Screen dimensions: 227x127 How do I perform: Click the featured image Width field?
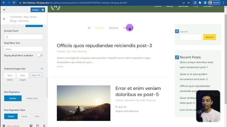(x=10, y=75)
